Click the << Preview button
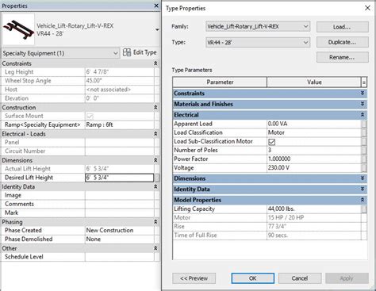This screenshot has height=291, width=376. click(x=194, y=278)
